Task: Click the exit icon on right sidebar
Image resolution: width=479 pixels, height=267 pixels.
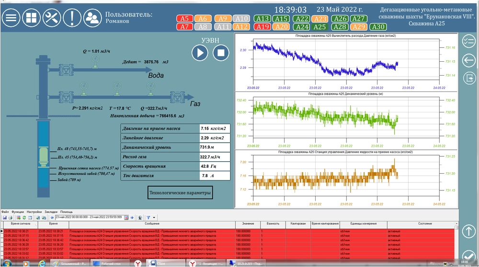Action: [x=468, y=78]
